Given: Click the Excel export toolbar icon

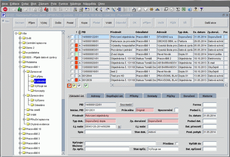Looking at the screenshot, I should [x=184, y=9].
